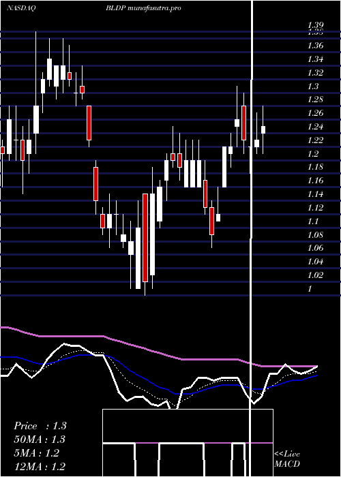Select the 1.12 price axis label

(315, 208)
